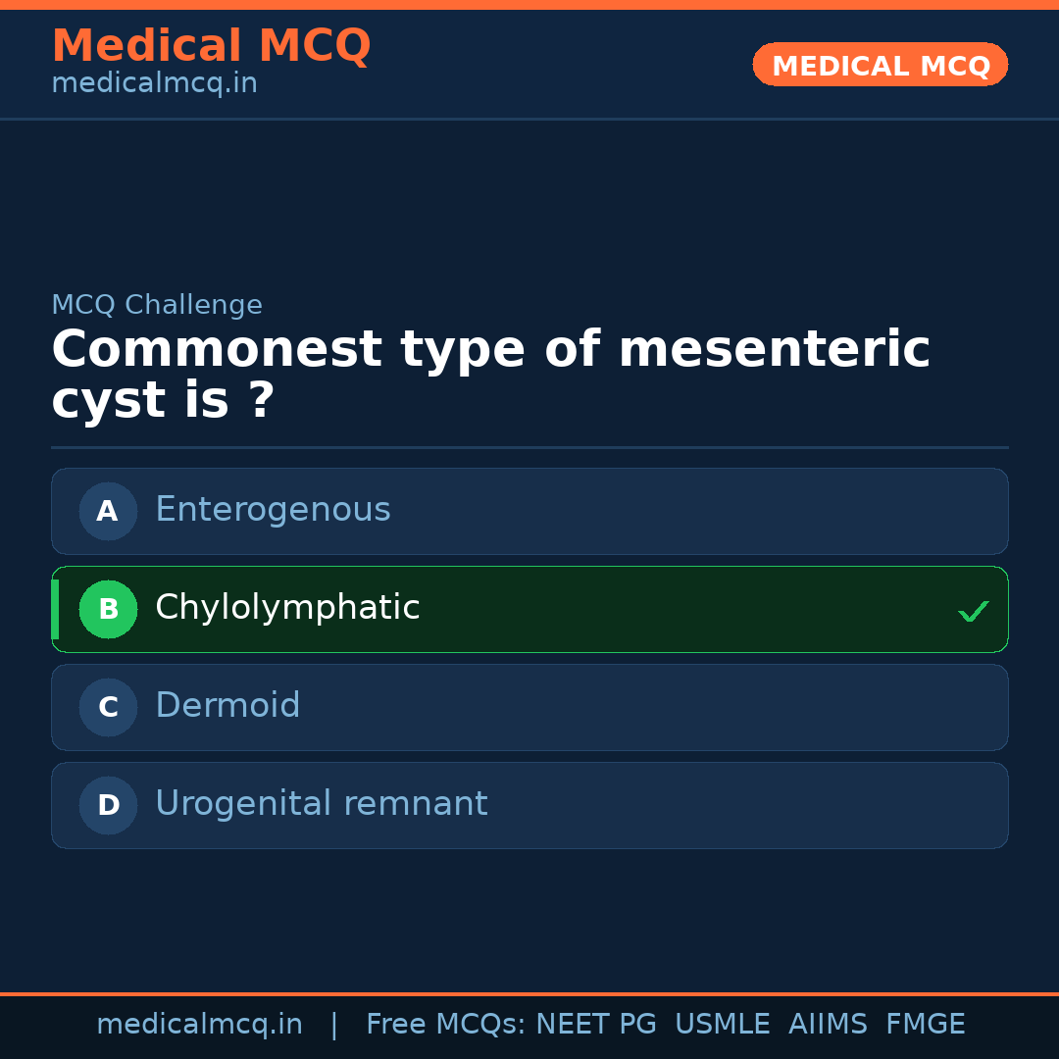
Task: Click the C option circle icon
Action: [x=108, y=707]
